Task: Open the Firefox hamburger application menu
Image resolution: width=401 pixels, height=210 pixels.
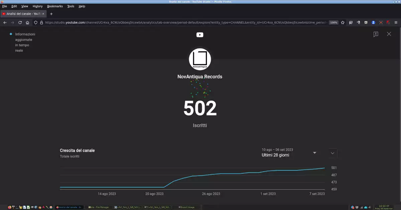Action: click(x=396, y=23)
